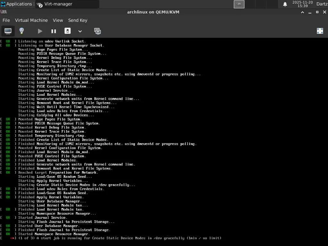This screenshot has height=246, width=328.
Task: Open the Dartz user menu
Action: (322, 4)
